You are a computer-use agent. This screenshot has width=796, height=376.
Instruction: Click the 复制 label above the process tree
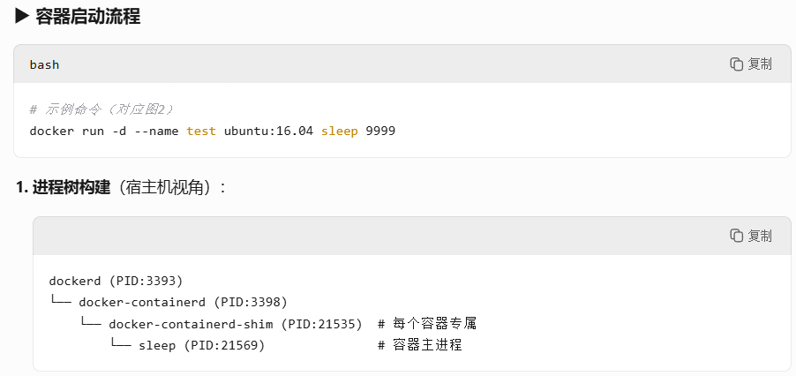[760, 236]
